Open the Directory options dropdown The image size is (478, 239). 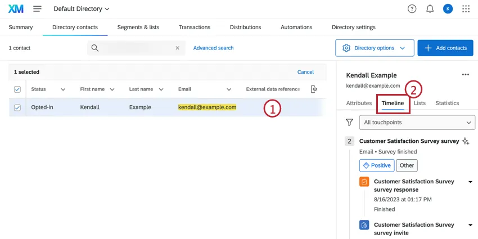tap(375, 48)
